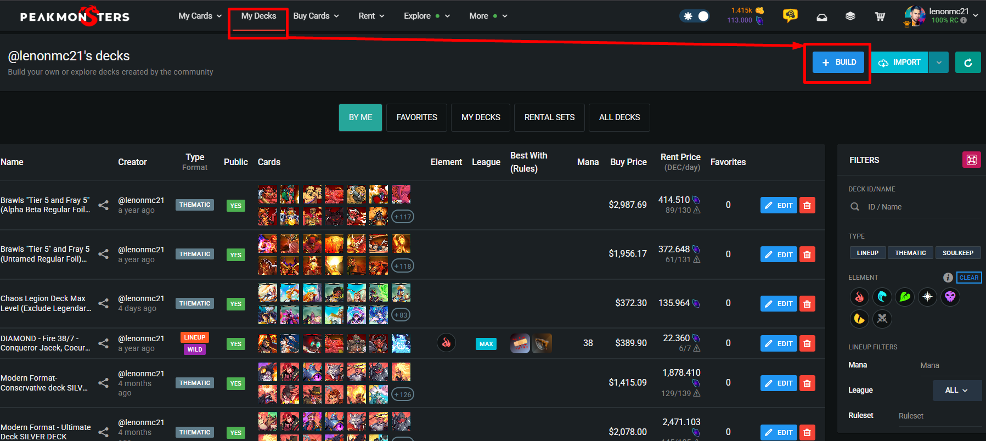Viewport: 986px width, 441px height.
Task: Select the BY ME tab
Action: click(x=360, y=117)
